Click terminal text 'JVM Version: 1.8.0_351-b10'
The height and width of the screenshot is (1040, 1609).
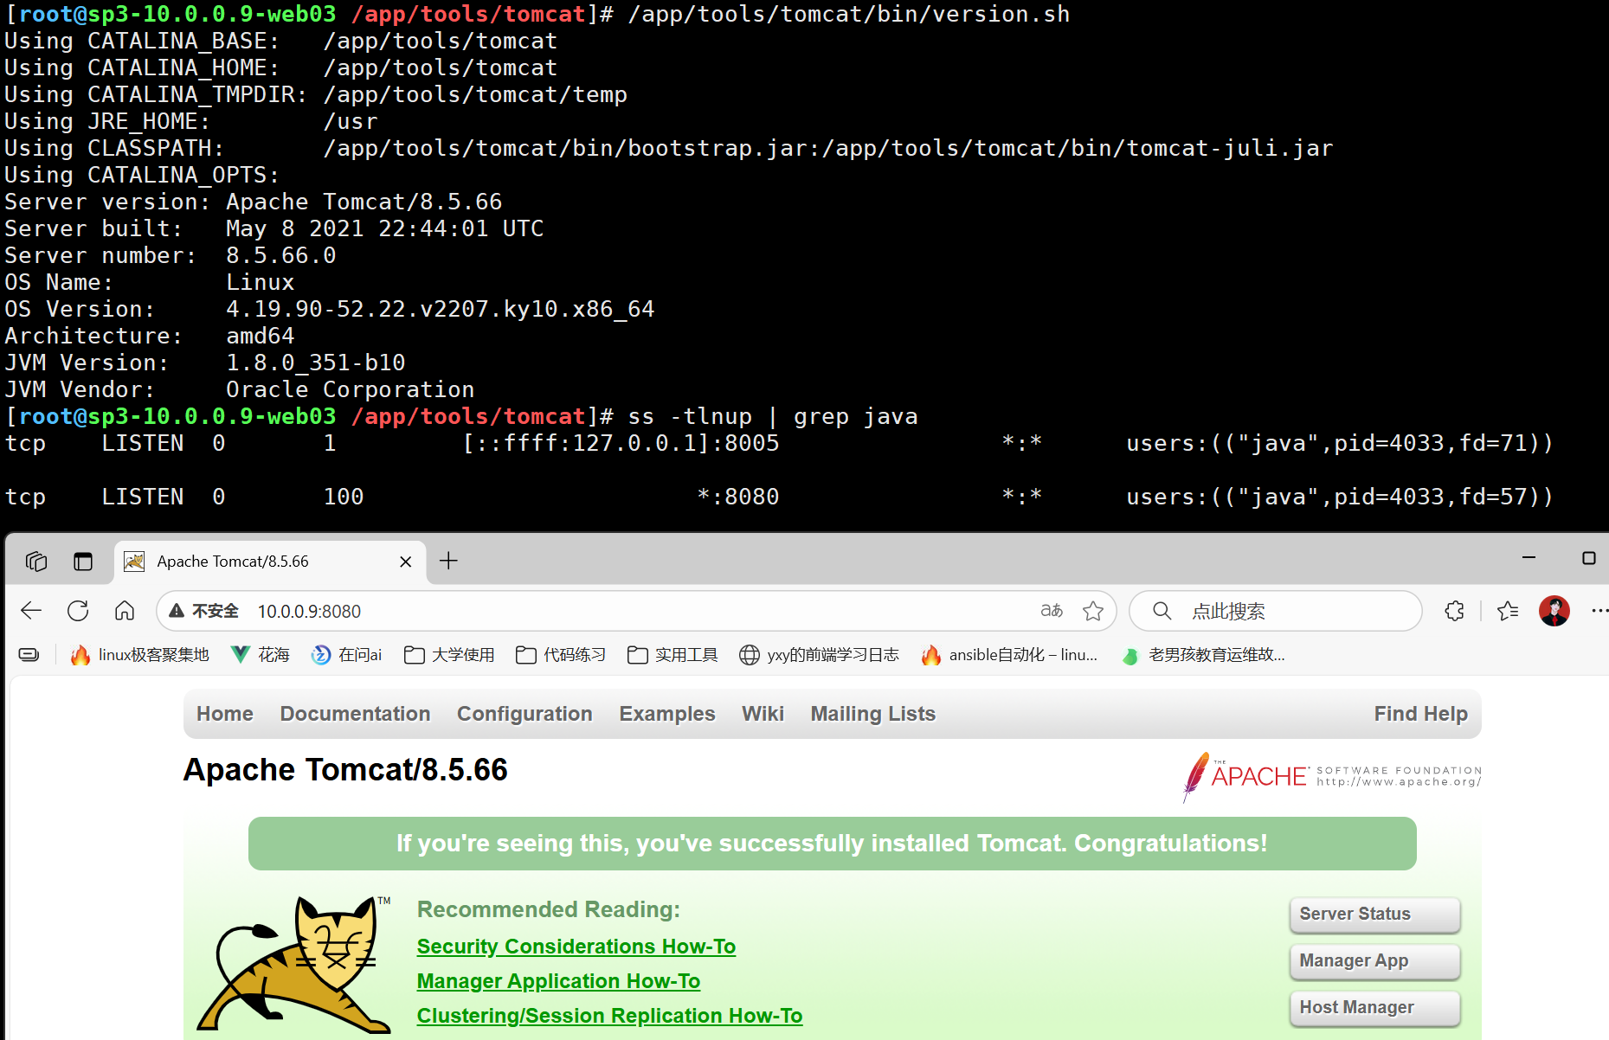204,363
